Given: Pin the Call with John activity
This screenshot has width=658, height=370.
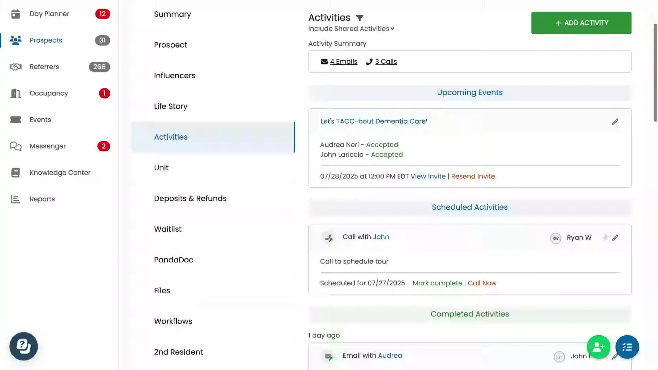Looking at the screenshot, I should click(x=605, y=237).
